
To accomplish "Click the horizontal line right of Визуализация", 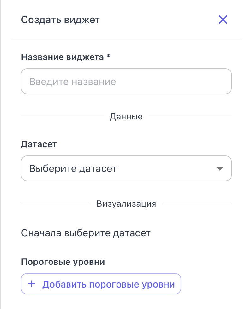I will click(197, 203).
